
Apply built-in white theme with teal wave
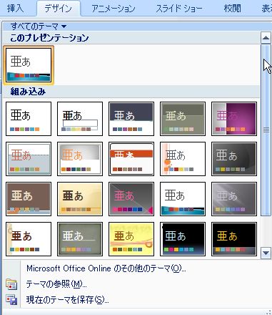click(x=183, y=199)
